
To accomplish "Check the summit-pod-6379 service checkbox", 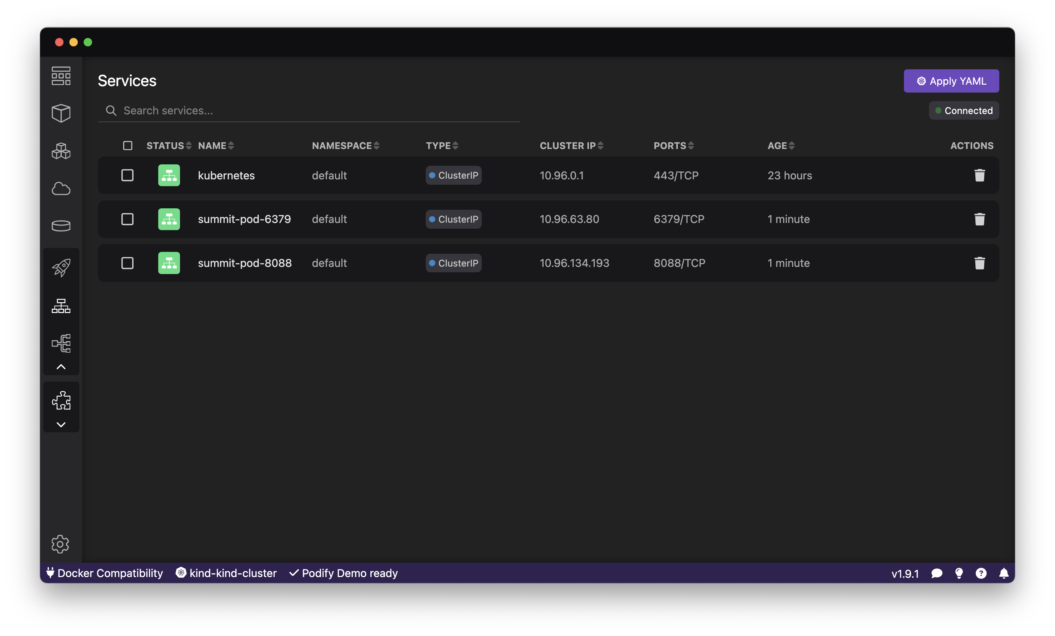I will coord(127,219).
